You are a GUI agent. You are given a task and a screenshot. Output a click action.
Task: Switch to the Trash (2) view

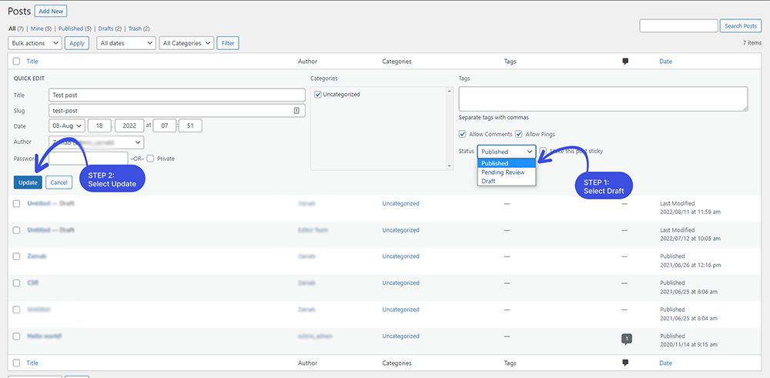[x=139, y=29]
